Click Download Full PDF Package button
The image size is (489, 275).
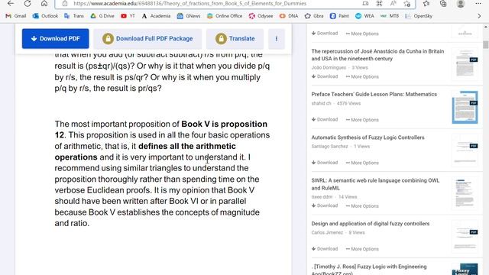(147, 39)
